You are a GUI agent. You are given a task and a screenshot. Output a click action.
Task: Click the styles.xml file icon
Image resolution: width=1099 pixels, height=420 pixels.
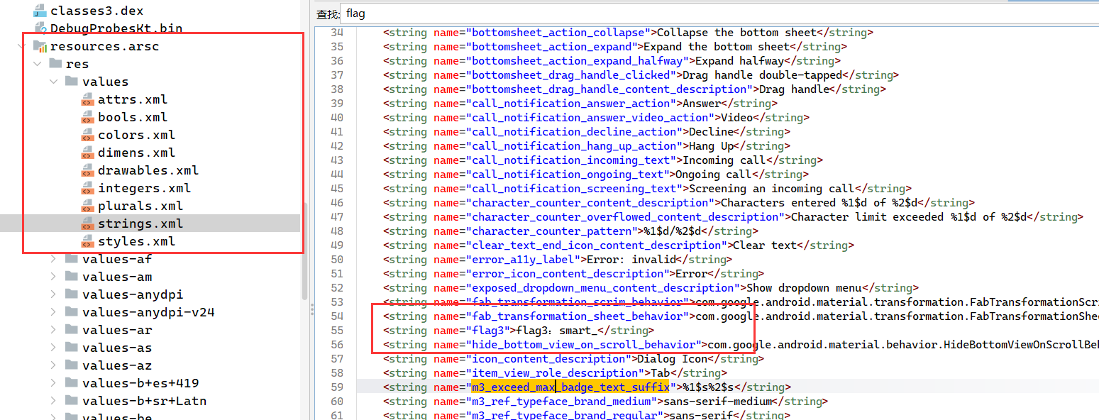(87, 241)
